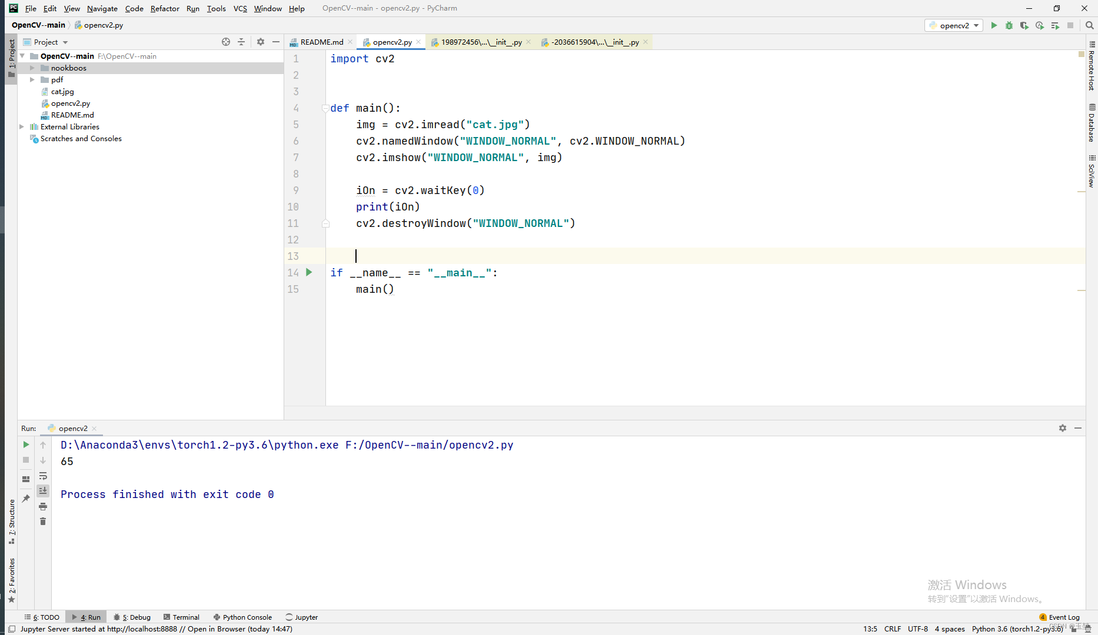
Task: Open the Terminal tool window
Action: [x=181, y=617]
